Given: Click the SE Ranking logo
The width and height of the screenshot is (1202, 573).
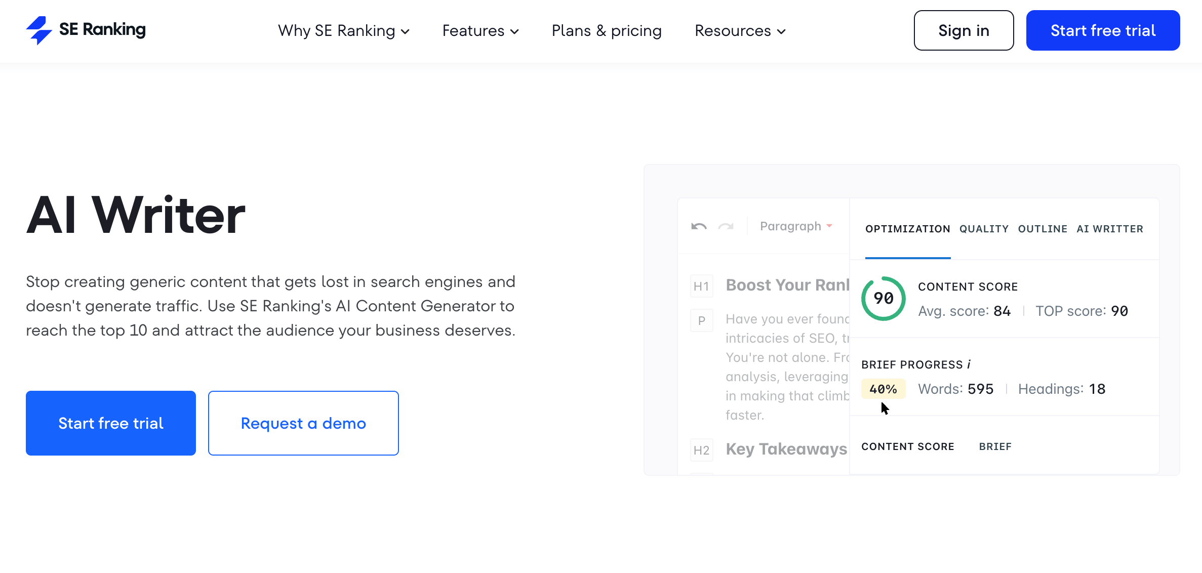Looking at the screenshot, I should 86,30.
